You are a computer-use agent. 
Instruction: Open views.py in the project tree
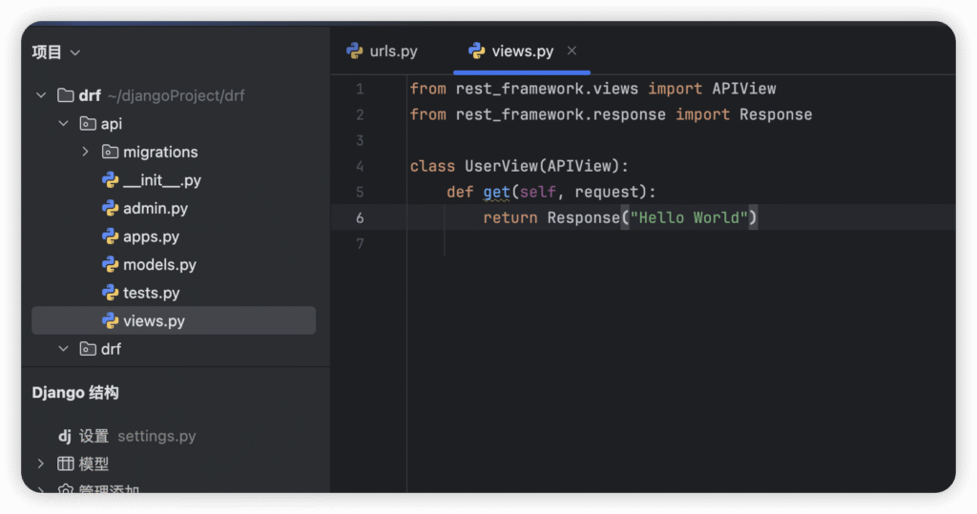[154, 320]
